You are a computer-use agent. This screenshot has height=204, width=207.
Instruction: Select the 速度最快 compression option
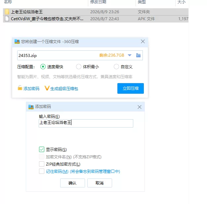point(43,67)
